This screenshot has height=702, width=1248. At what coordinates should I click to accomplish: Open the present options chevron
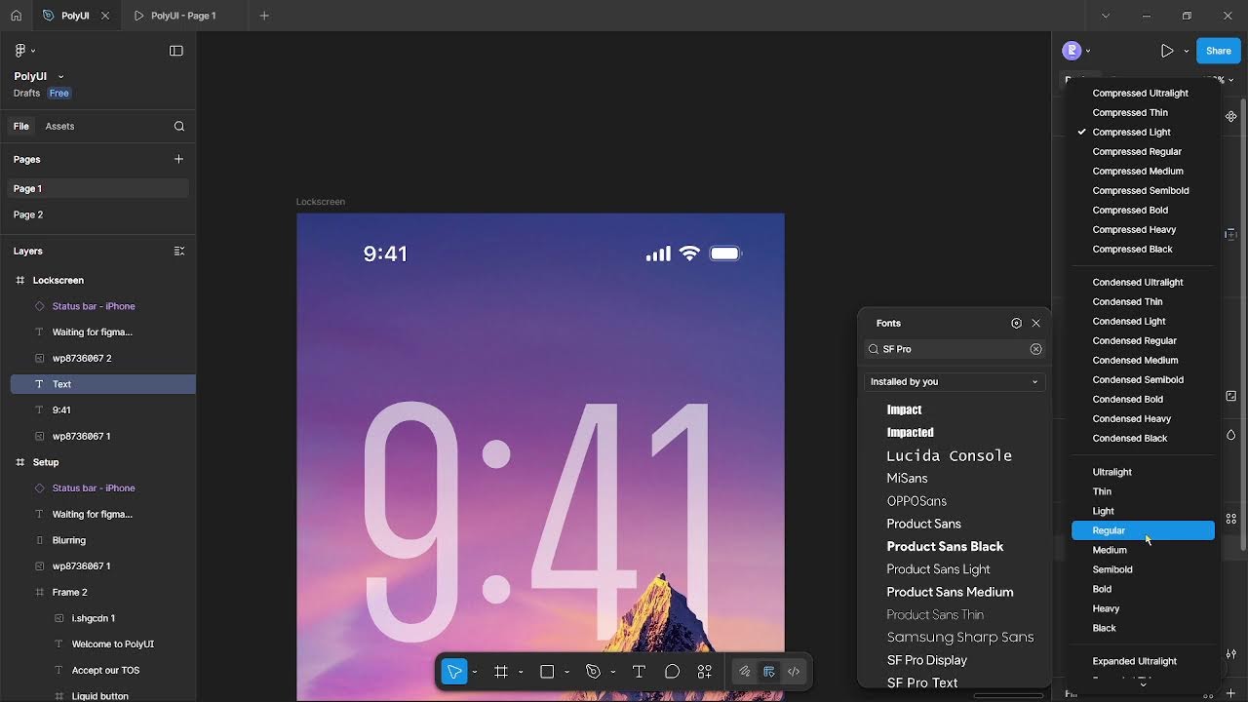coord(1187,51)
